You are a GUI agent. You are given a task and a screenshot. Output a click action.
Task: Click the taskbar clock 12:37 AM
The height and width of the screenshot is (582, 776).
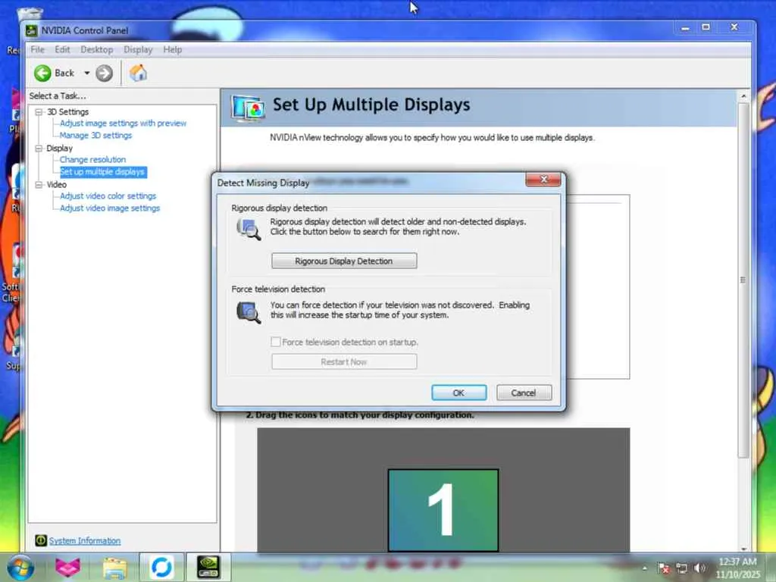pyautogui.click(x=737, y=562)
